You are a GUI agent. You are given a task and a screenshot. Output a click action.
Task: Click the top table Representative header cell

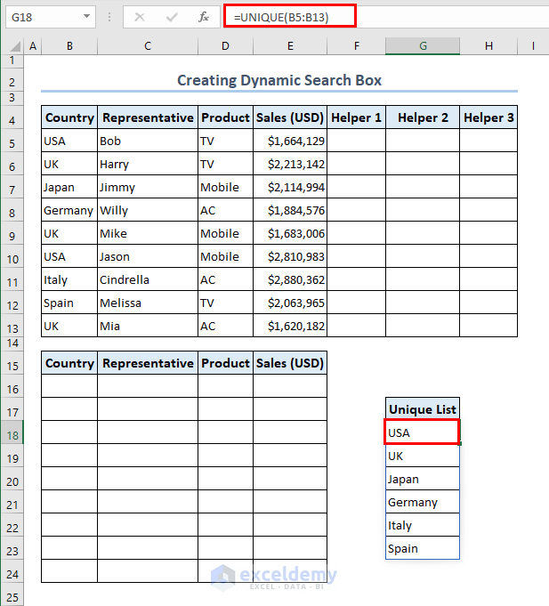(x=148, y=117)
